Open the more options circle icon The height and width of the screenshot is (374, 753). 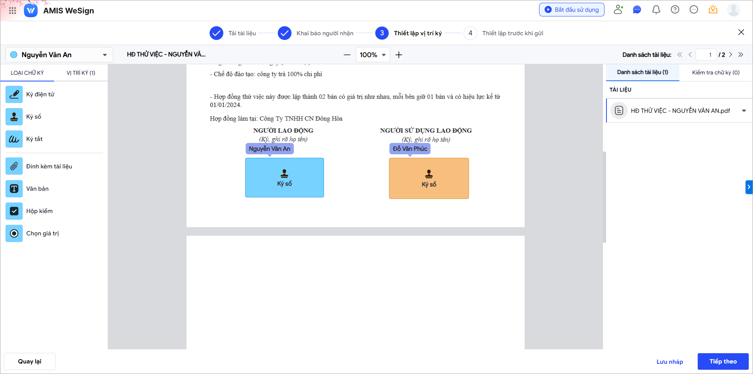click(x=694, y=9)
